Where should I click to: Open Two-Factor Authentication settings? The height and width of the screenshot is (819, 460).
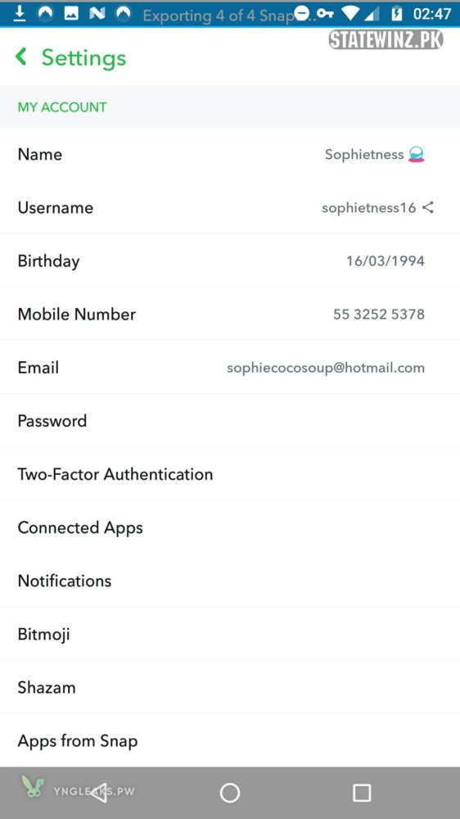click(230, 473)
